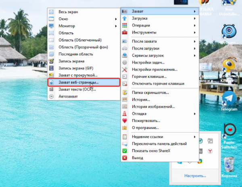
Task: Click the OCR text icon beside Захват текста
Action: (x=51, y=89)
